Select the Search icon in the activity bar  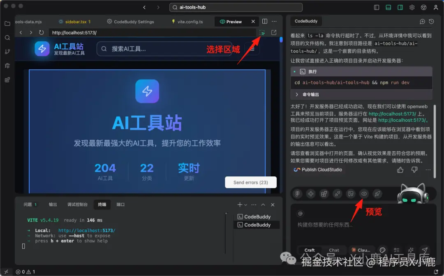pyautogui.click(x=7, y=37)
